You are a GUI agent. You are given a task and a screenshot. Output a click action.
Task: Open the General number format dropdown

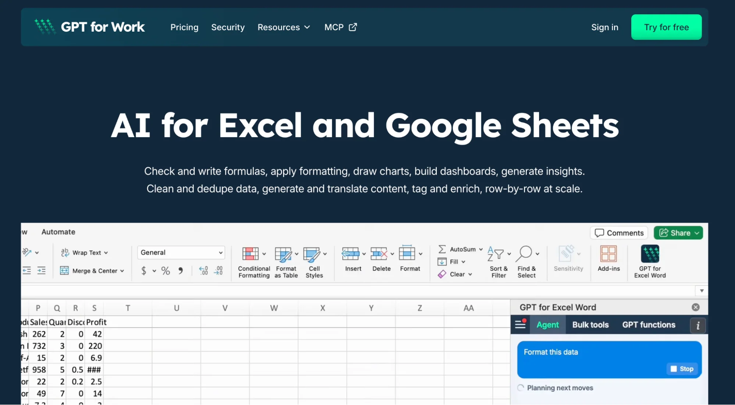(181, 253)
